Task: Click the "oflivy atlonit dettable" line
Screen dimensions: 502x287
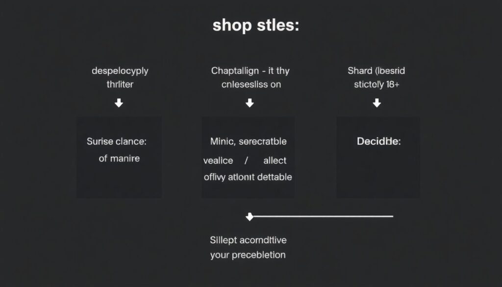Action: pos(248,177)
